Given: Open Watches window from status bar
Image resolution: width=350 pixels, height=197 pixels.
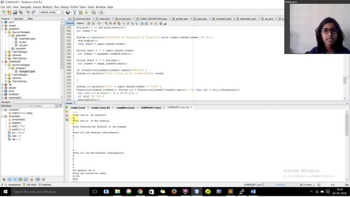Looking at the screenshot, I should coord(45,185).
